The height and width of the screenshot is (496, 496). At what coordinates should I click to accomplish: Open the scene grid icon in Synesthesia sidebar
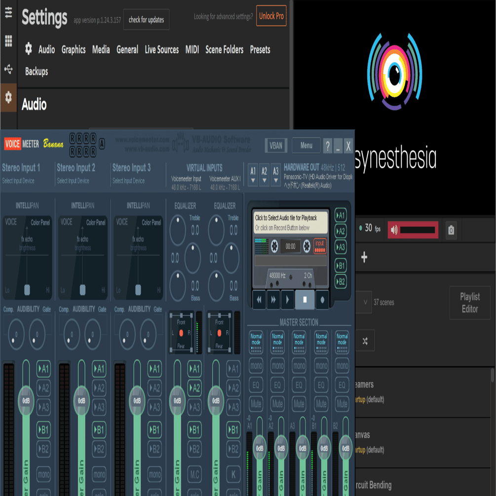(x=8, y=41)
